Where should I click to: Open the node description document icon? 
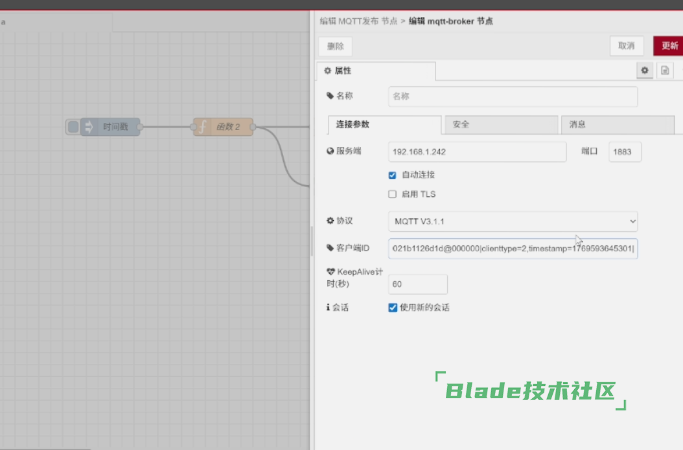point(664,71)
